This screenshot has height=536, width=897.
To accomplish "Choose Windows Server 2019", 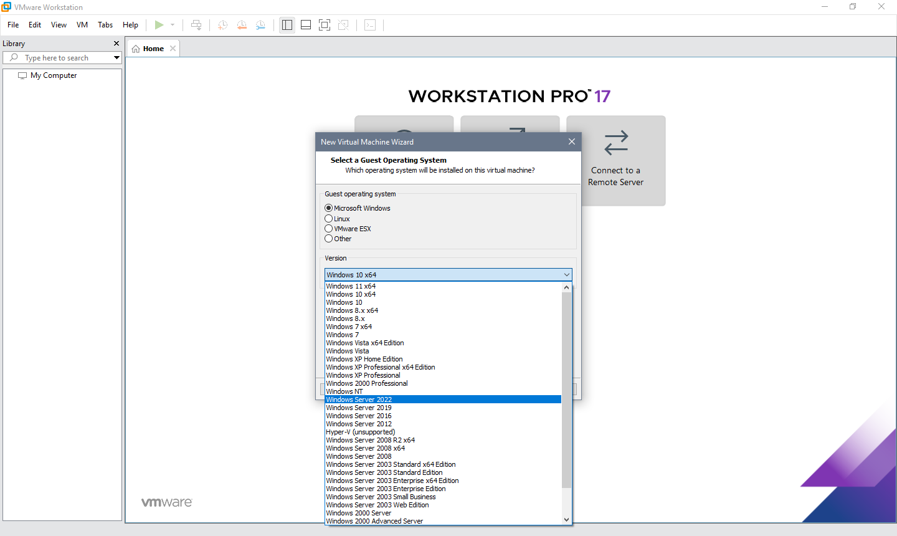I will 444,408.
